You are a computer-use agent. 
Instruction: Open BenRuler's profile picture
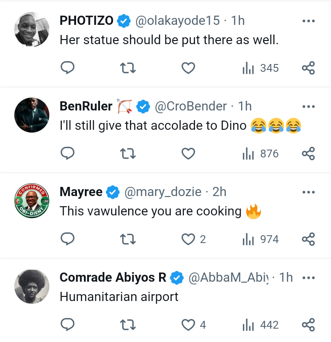pos(32,115)
